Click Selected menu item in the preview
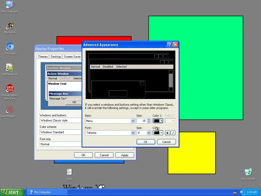The image size is (261, 196). coord(121,67)
